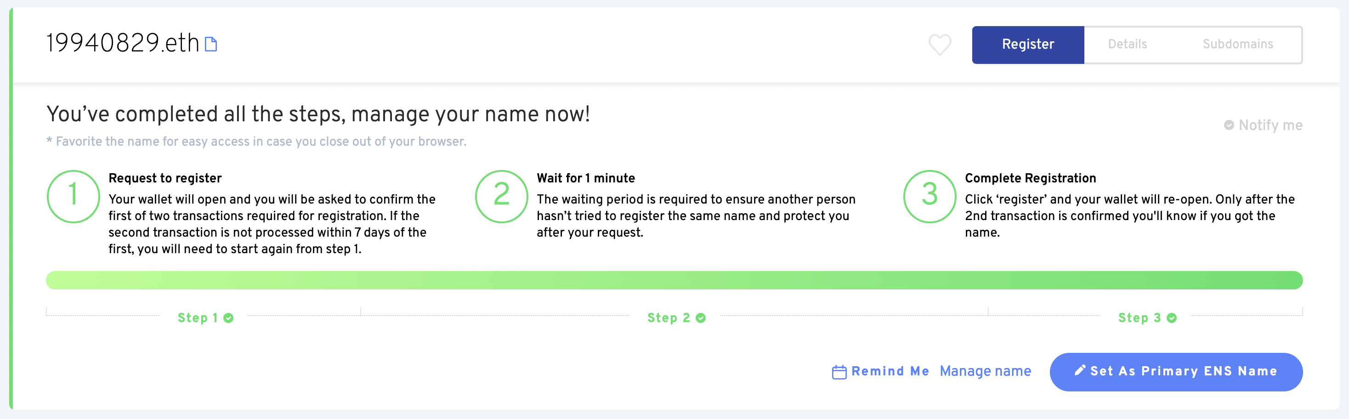
Task: Enable the Notify me option
Action: point(1270,125)
